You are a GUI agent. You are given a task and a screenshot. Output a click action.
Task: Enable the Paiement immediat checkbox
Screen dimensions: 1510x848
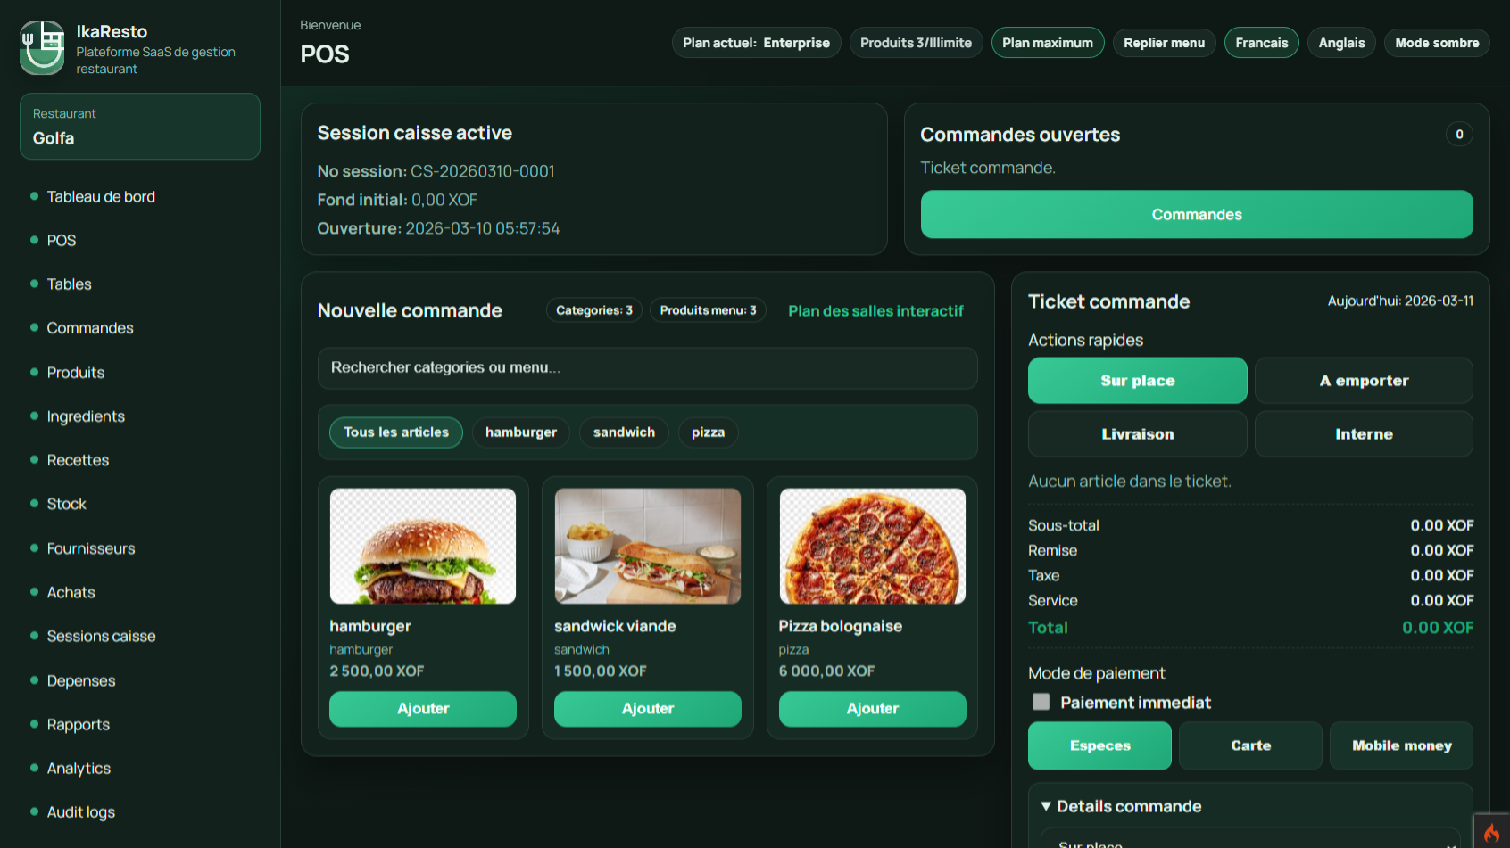coord(1041,702)
